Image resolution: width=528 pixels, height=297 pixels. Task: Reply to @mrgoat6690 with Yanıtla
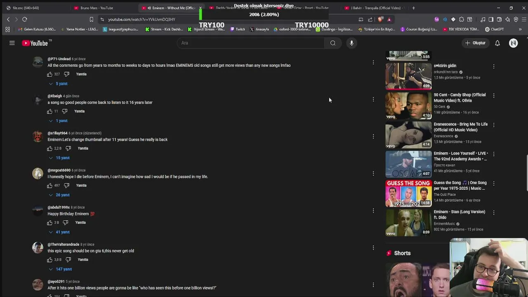pos(81,186)
